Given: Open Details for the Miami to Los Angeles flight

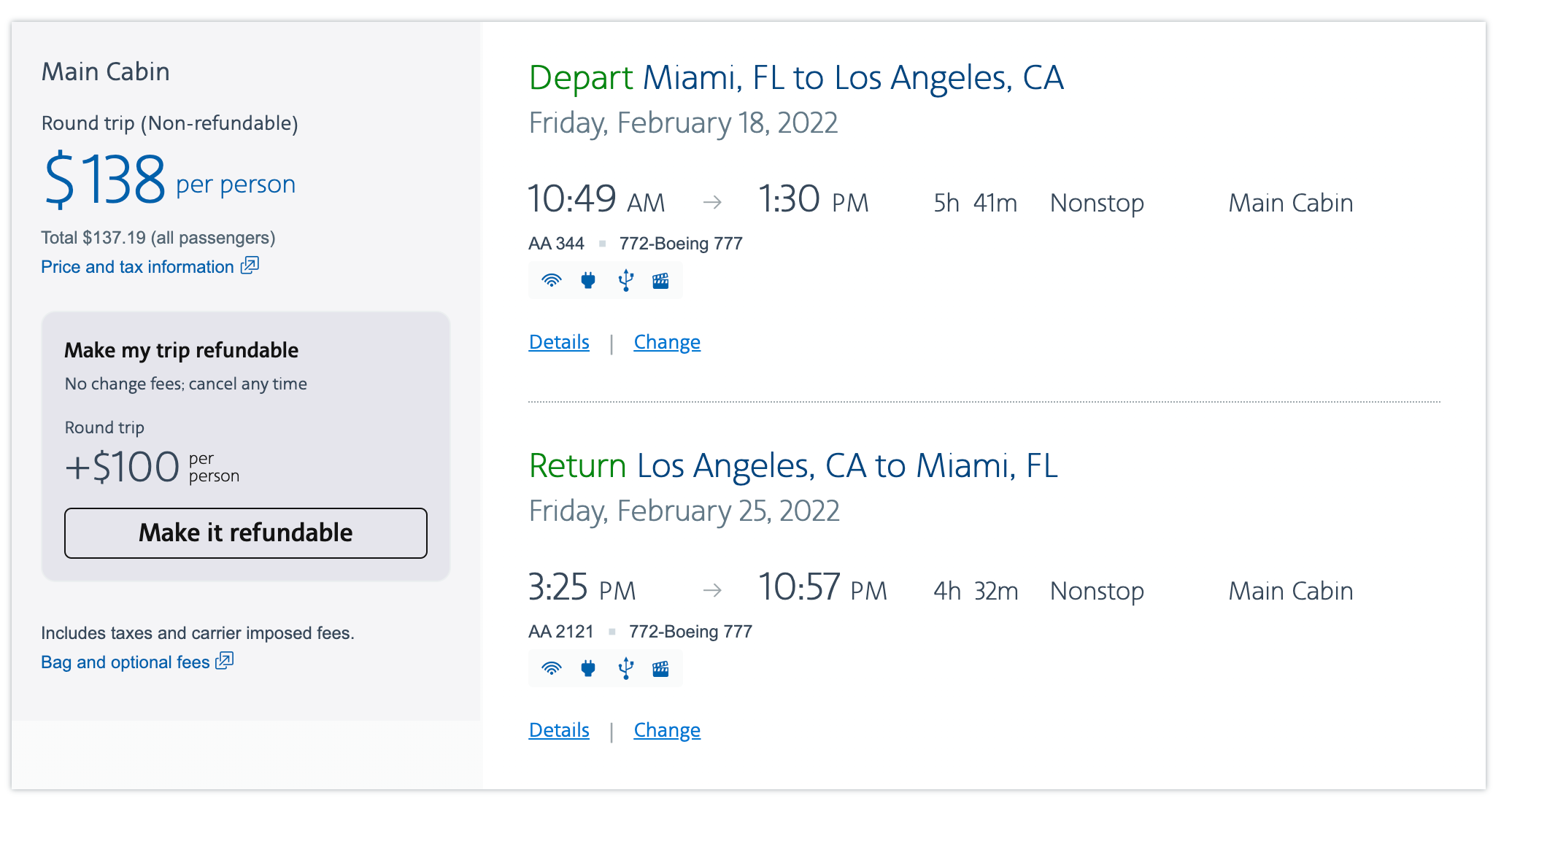Looking at the screenshot, I should click(558, 341).
